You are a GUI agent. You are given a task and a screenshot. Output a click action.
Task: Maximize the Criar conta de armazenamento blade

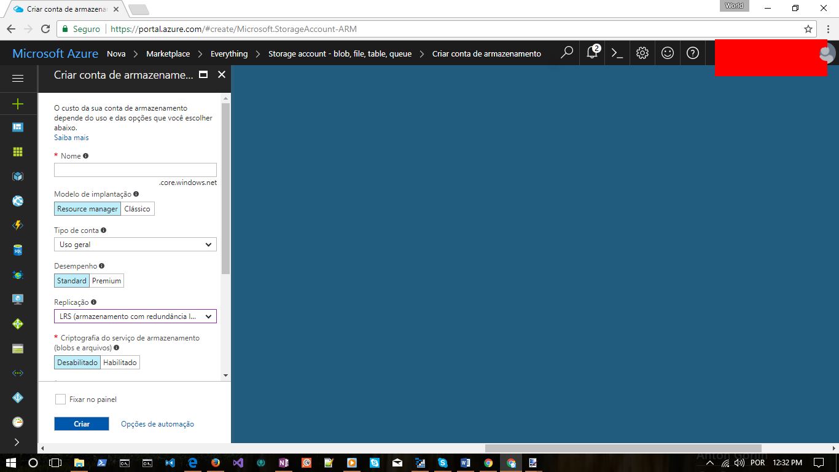pos(203,74)
